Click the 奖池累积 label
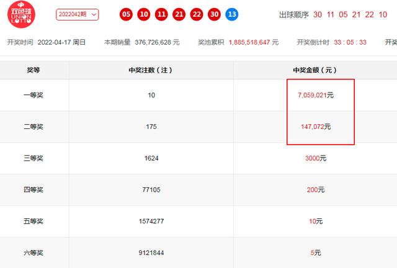 211,42
